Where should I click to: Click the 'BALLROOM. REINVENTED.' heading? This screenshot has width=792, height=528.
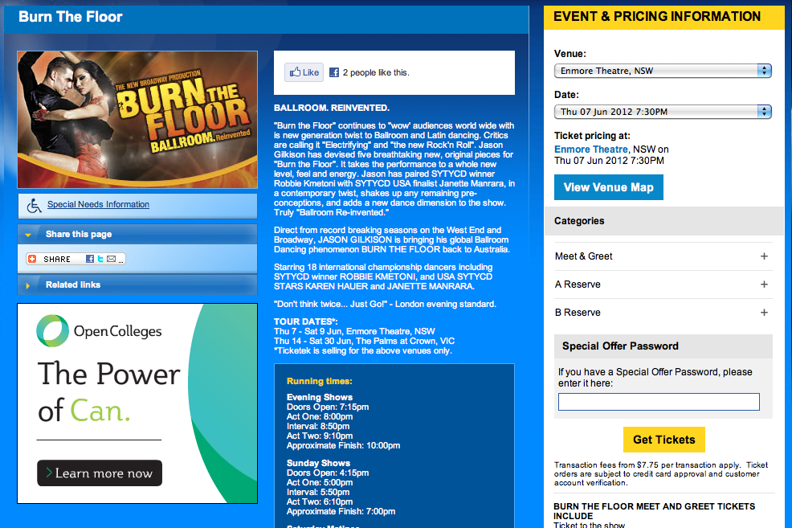coord(332,108)
